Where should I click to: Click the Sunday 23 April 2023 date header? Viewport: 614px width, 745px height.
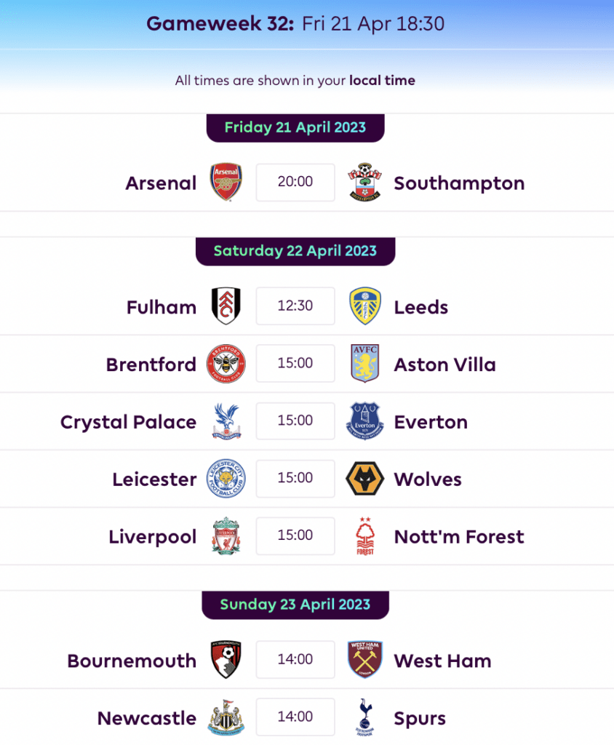[295, 605]
